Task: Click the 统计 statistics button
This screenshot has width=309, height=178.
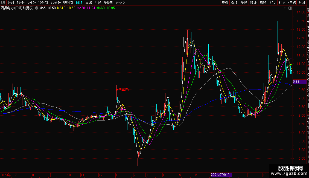Action: coord(253,2)
